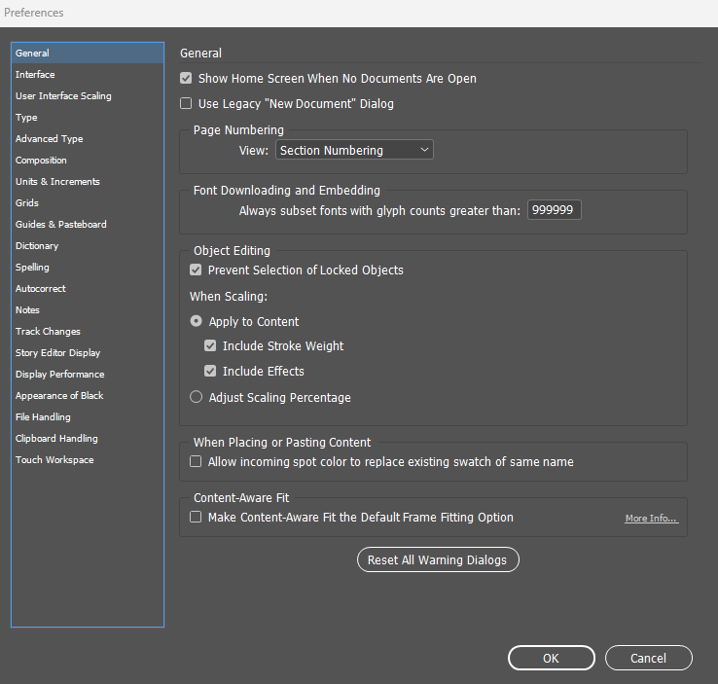Viewport: 718px width, 684px height.
Task: Uncheck Include Stroke Weight
Action: (210, 345)
